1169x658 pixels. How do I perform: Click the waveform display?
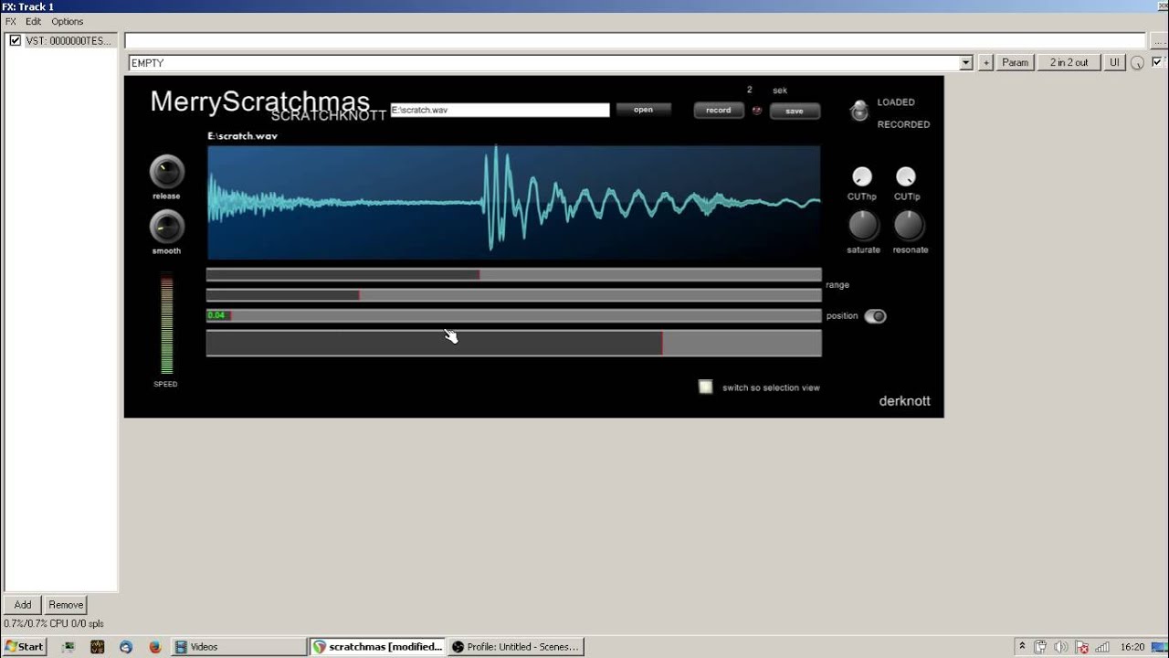pyautogui.click(x=514, y=203)
